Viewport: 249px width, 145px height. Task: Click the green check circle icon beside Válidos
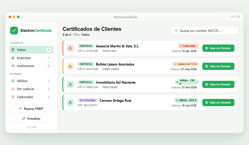(13, 81)
